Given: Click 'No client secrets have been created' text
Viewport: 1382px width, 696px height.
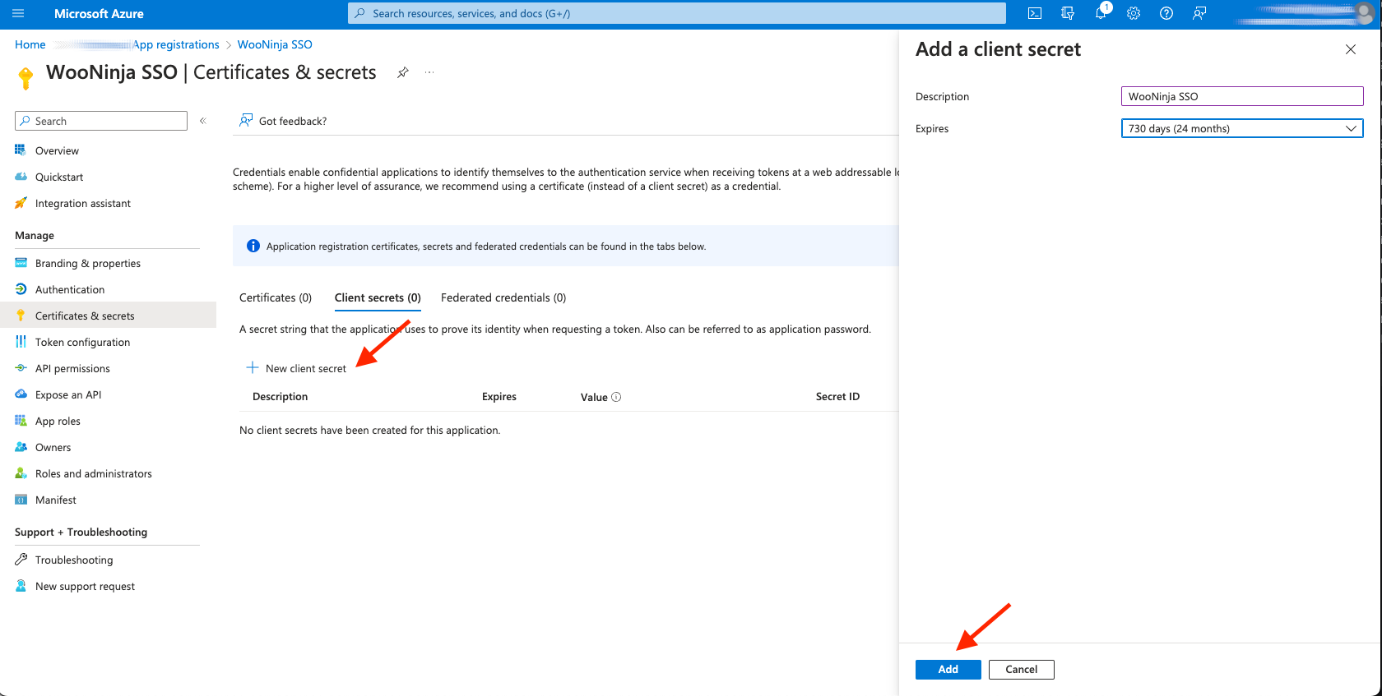Looking at the screenshot, I should [x=369, y=430].
